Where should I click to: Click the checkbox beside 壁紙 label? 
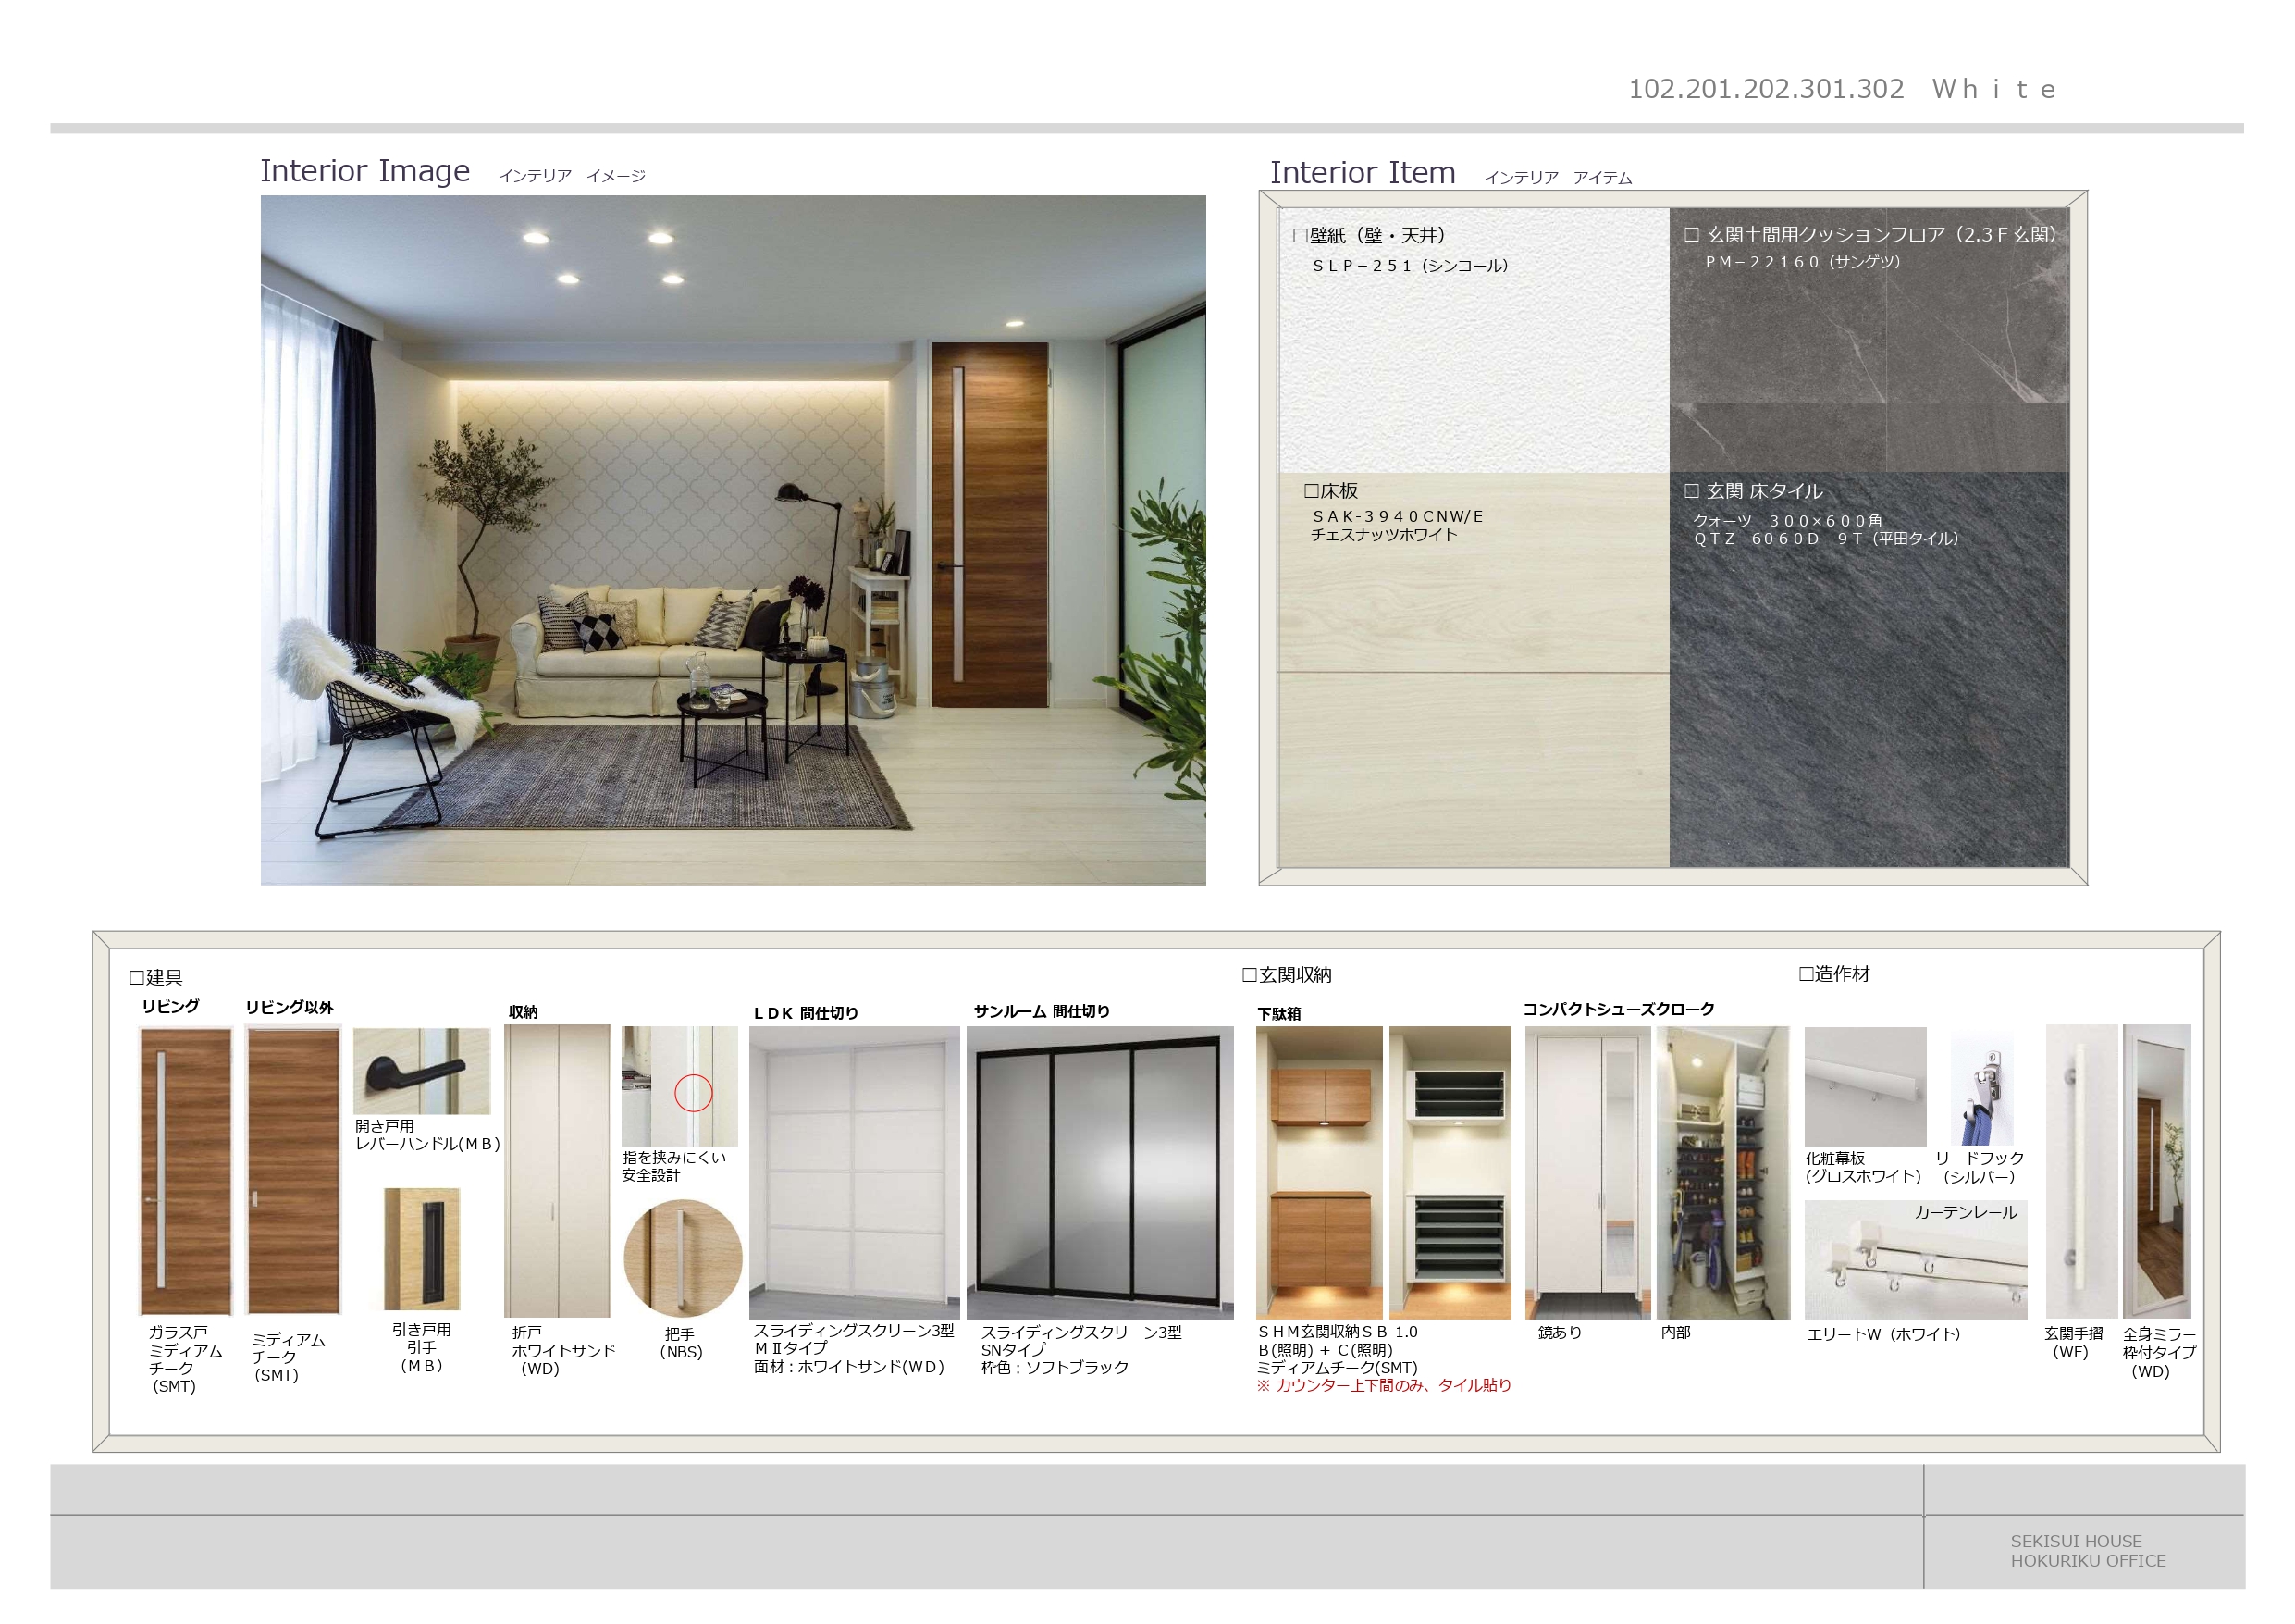tap(1300, 236)
